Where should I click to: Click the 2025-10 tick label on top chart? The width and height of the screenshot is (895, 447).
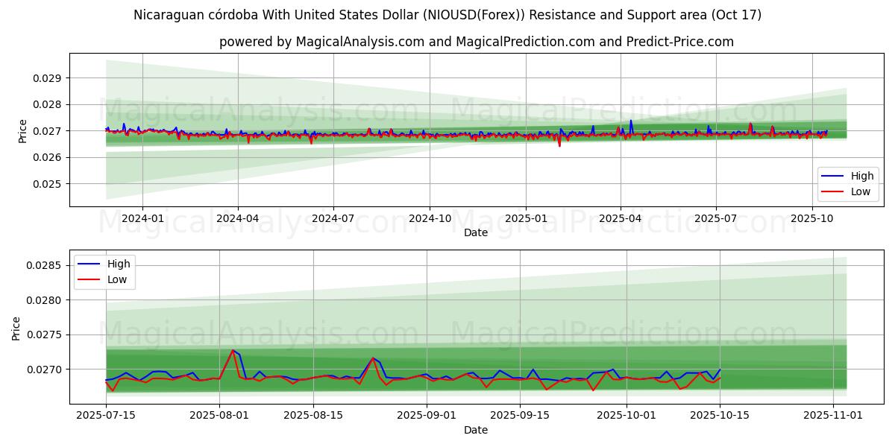811,219
